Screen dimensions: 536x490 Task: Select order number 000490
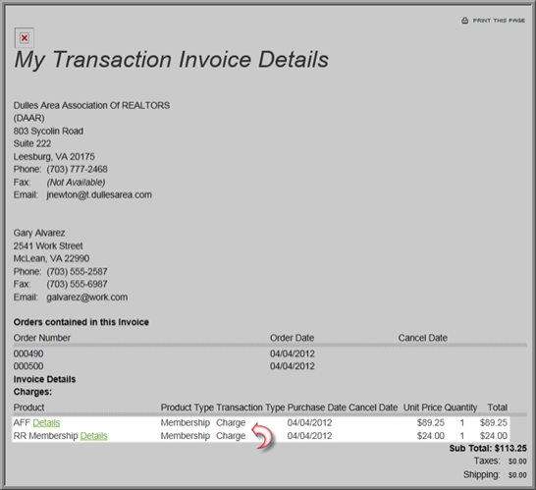[28, 354]
